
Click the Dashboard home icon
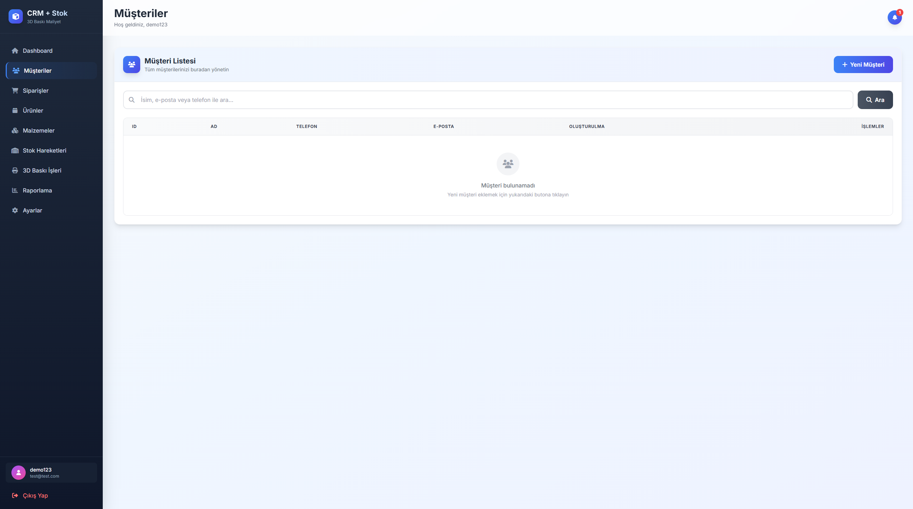pyautogui.click(x=15, y=51)
